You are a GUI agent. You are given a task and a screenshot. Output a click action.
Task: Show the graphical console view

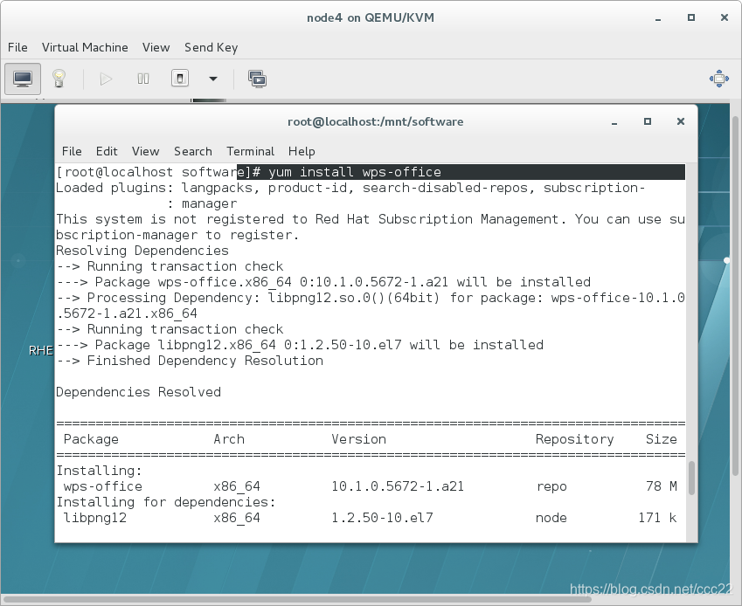(23, 79)
